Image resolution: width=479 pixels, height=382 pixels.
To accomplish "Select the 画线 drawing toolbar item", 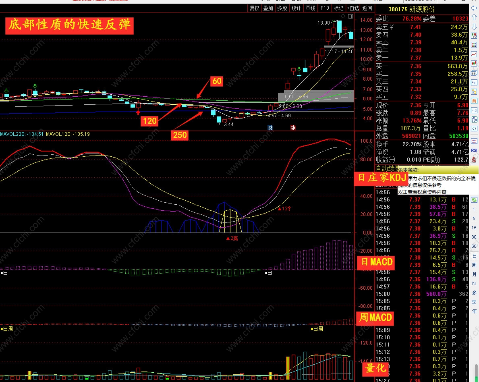I will 310,8.
